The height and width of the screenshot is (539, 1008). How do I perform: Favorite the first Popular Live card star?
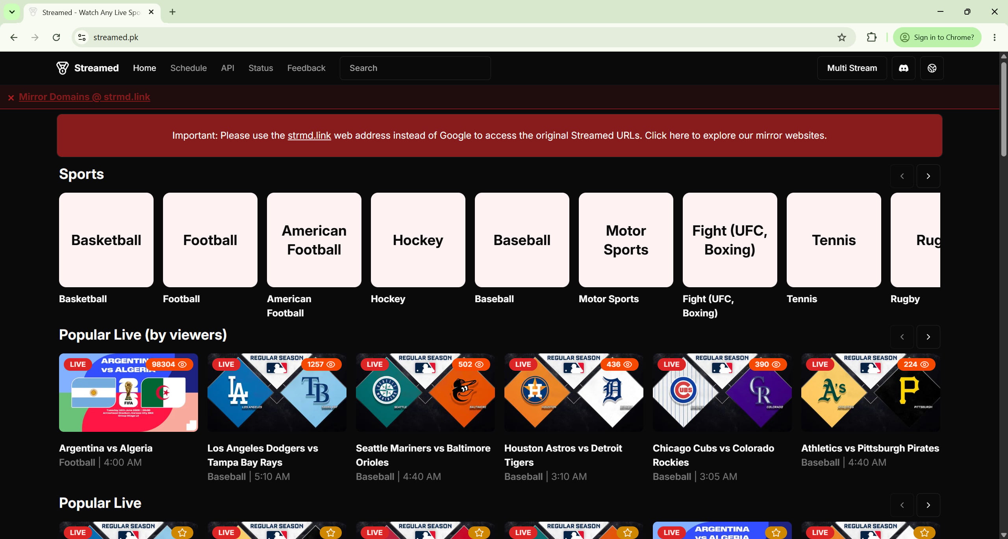coord(182,532)
